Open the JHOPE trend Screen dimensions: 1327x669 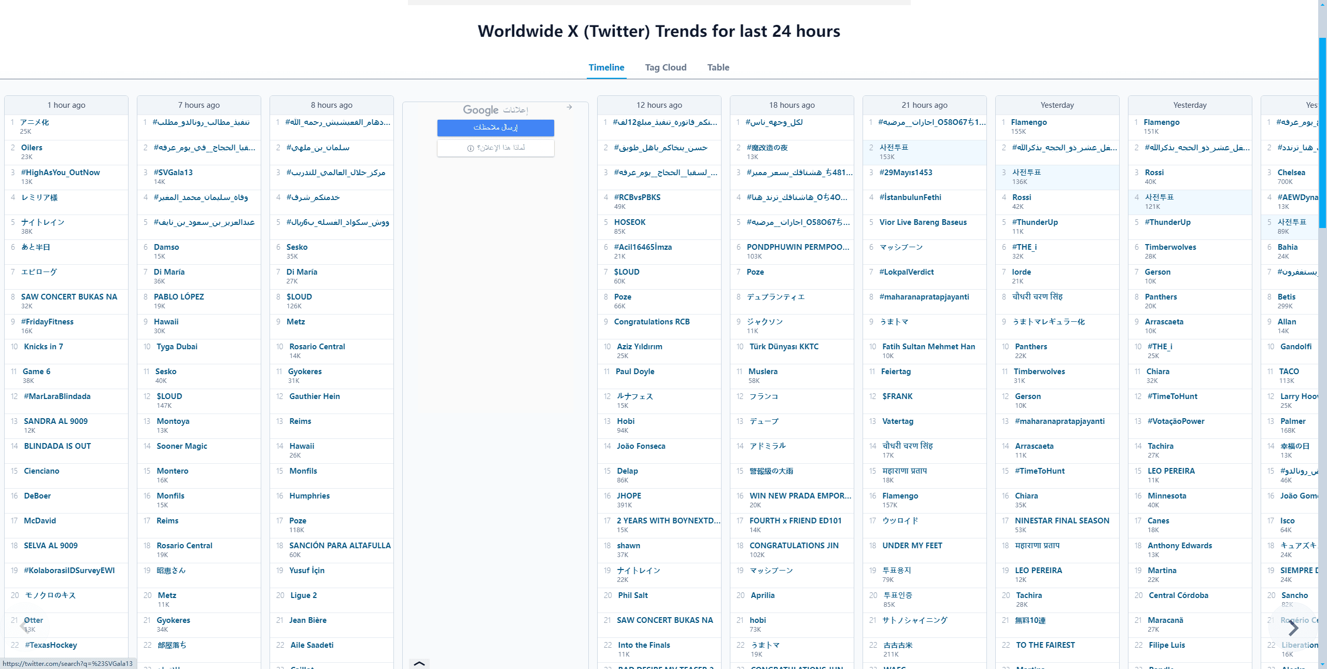pos(629,496)
